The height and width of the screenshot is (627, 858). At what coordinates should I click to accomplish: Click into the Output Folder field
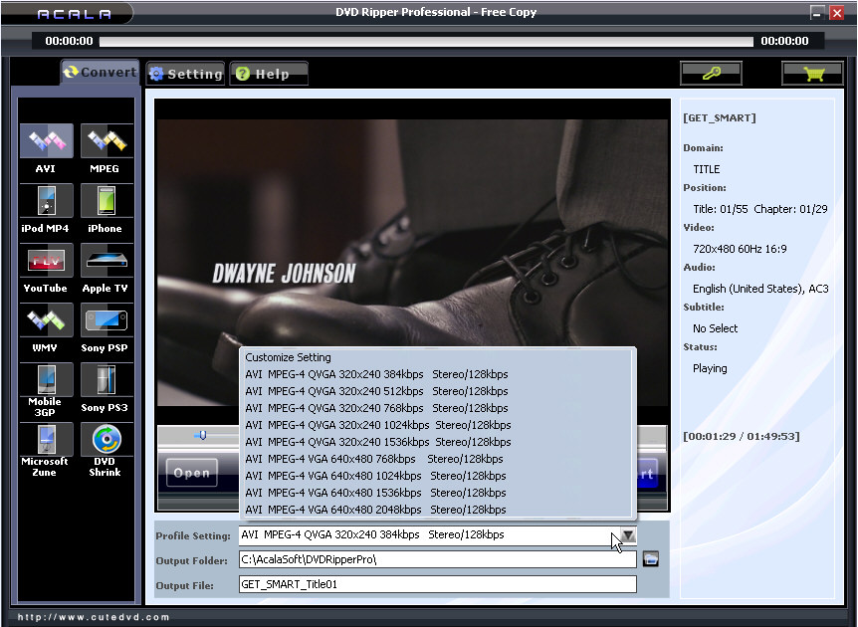click(438, 559)
